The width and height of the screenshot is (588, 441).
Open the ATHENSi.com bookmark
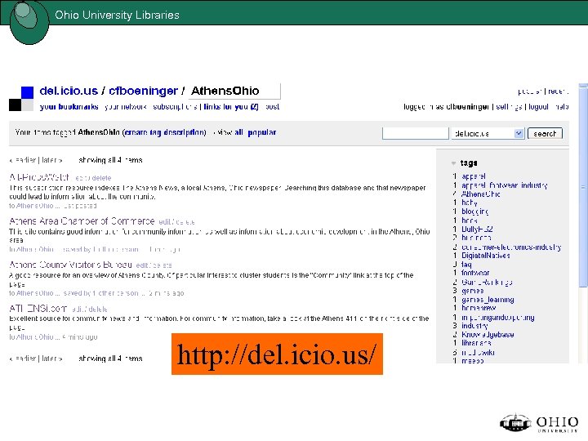tap(38, 309)
